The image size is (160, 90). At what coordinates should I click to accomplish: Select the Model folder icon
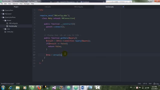point(5,20)
